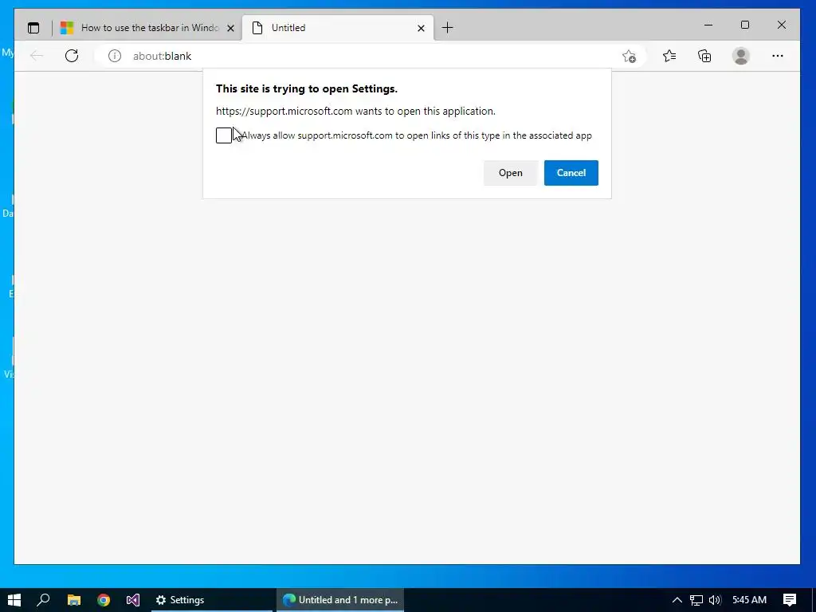This screenshot has width=816, height=612.
Task: Click the about:blank address bar
Action: click(370, 56)
